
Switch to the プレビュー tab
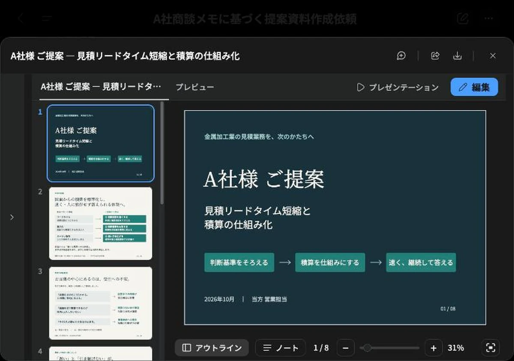(195, 87)
